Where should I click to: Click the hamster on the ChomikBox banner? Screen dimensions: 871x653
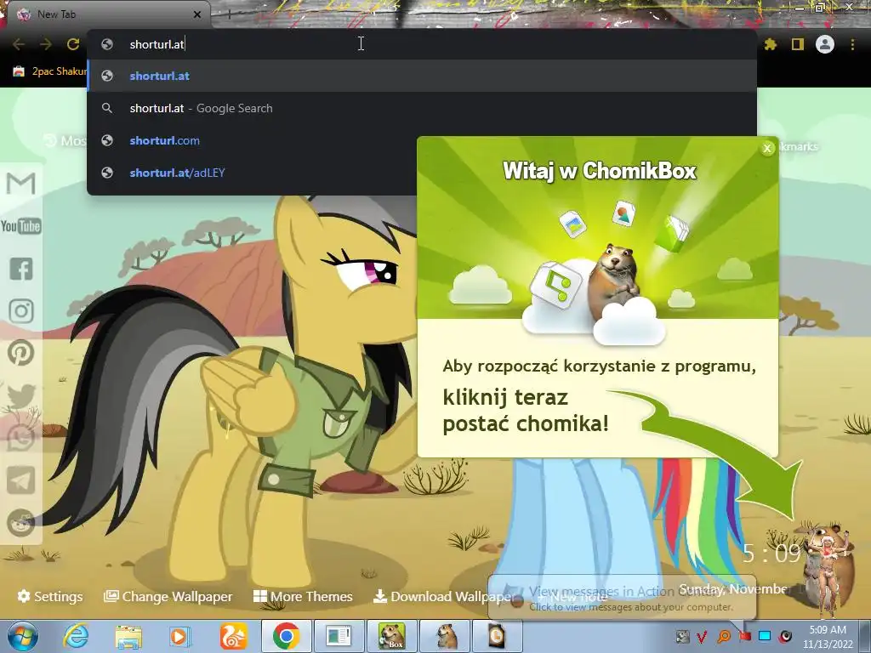pyautogui.click(x=616, y=278)
